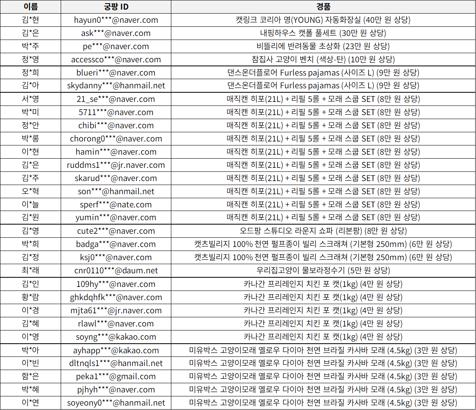Click the 경품 column header
The width and height of the screenshot is (476, 410).
pos(323,7)
